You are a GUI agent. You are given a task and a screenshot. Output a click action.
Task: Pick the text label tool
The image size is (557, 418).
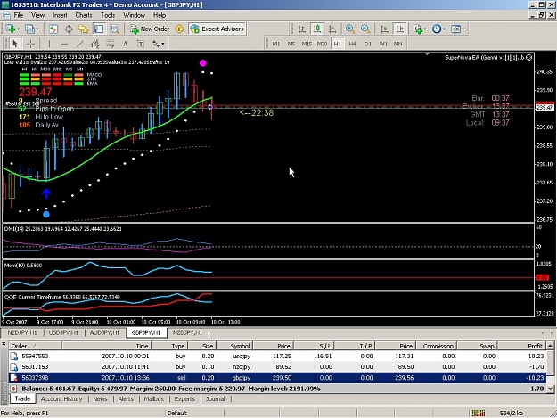click(x=126, y=44)
